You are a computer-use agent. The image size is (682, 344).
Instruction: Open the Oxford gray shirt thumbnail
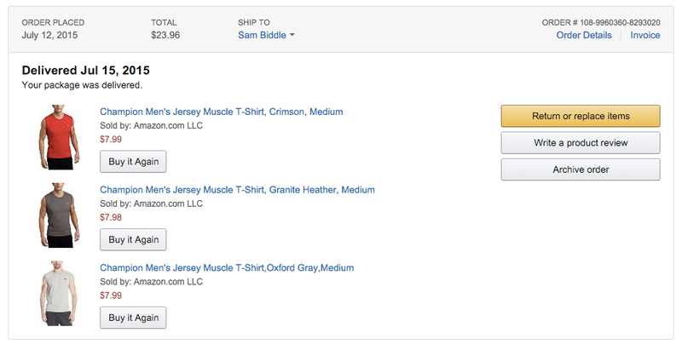(x=59, y=293)
